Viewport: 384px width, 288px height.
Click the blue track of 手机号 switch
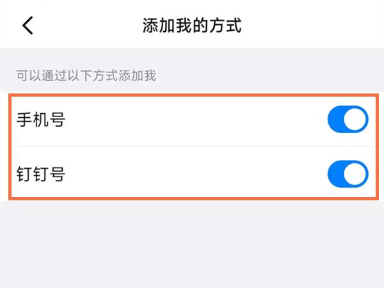pyautogui.click(x=337, y=120)
